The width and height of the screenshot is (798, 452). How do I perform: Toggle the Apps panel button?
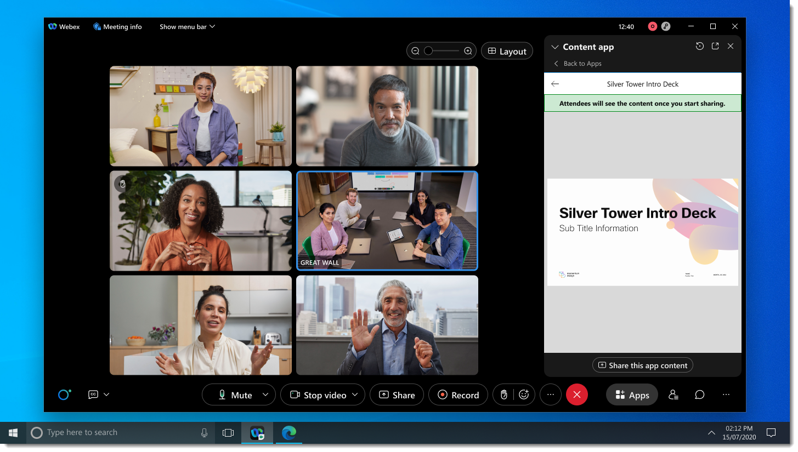[x=632, y=394]
